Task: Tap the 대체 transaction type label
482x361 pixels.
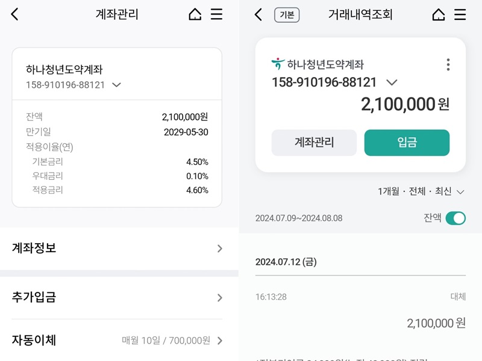Action: pyautogui.click(x=458, y=297)
